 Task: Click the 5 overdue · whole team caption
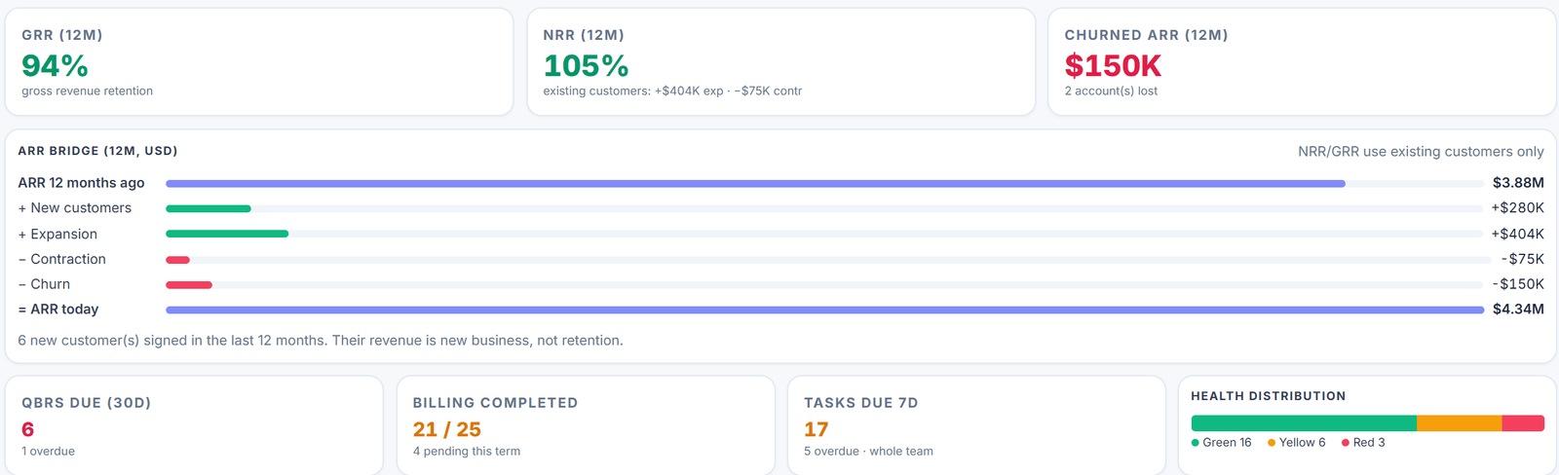[868, 452]
